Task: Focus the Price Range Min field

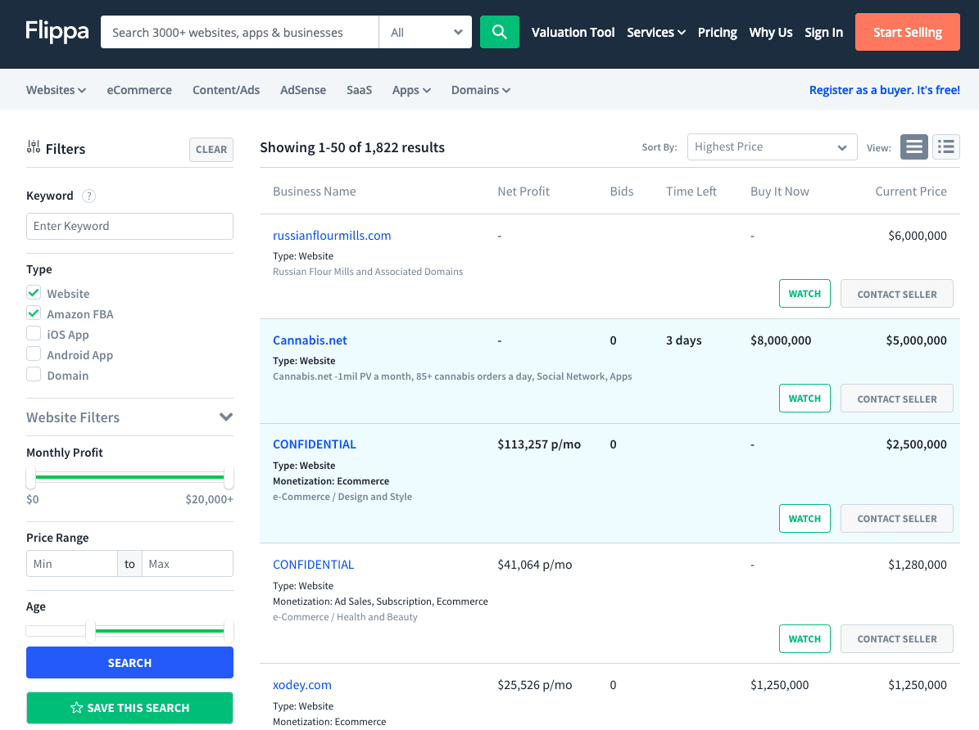Action: (72, 563)
